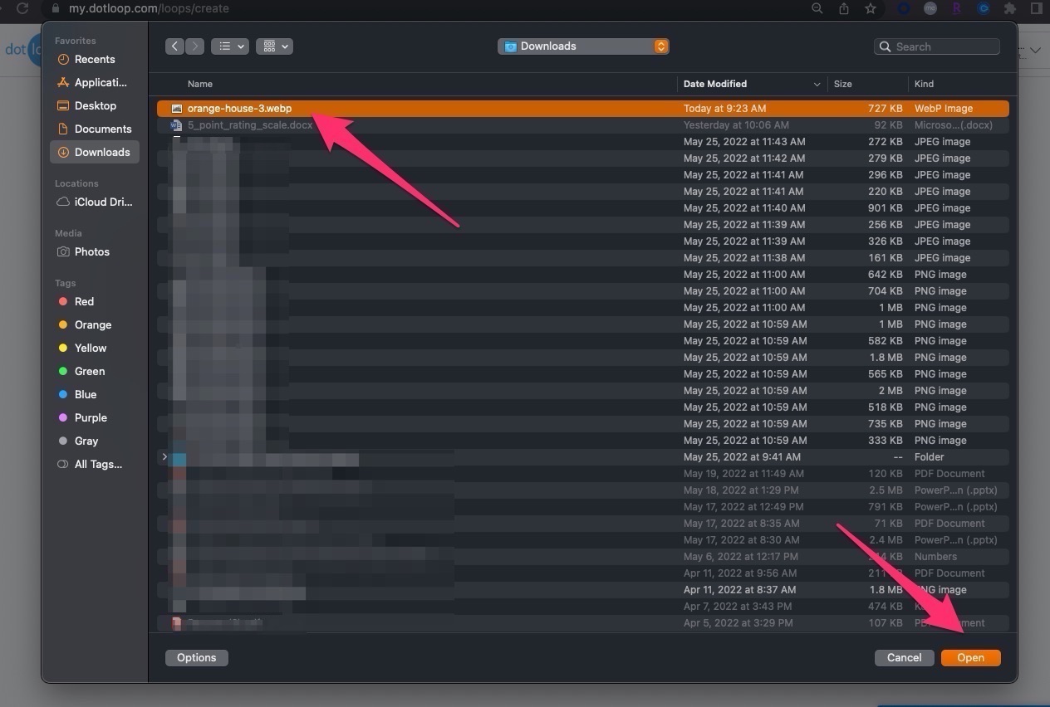The height and width of the screenshot is (707, 1050).
Task: Click the Red tag
Action: coord(84,302)
